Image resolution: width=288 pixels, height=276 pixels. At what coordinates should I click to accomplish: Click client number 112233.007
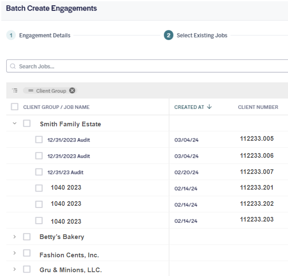tap(257, 172)
